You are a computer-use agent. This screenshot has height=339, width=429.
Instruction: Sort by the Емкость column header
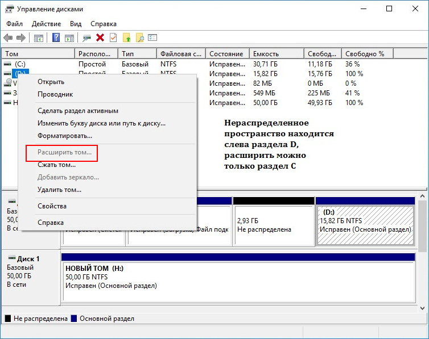click(x=277, y=54)
